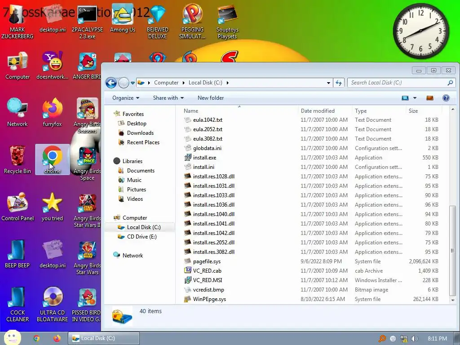This screenshot has height=345, width=460.
Task: Click Firefox icon in taskbar
Action: [x=57, y=338]
